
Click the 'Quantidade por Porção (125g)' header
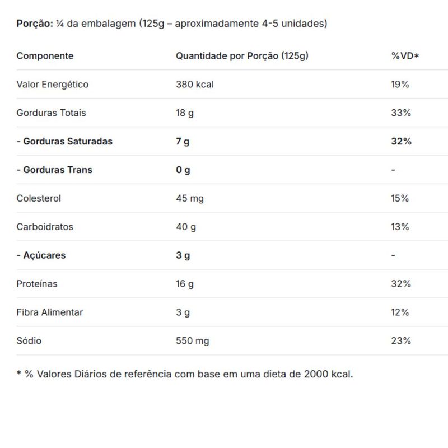[x=242, y=56]
